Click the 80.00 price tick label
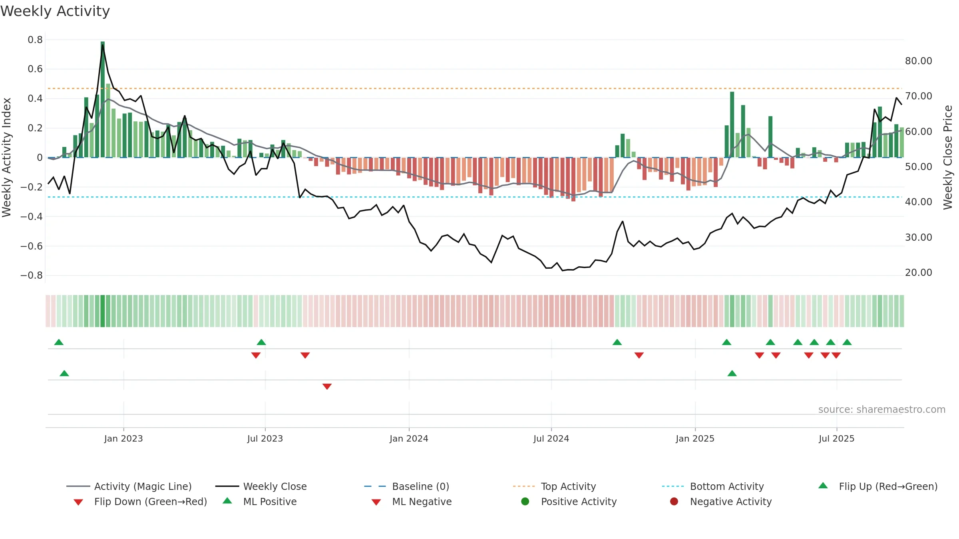The height and width of the screenshot is (539, 959). [x=918, y=61]
